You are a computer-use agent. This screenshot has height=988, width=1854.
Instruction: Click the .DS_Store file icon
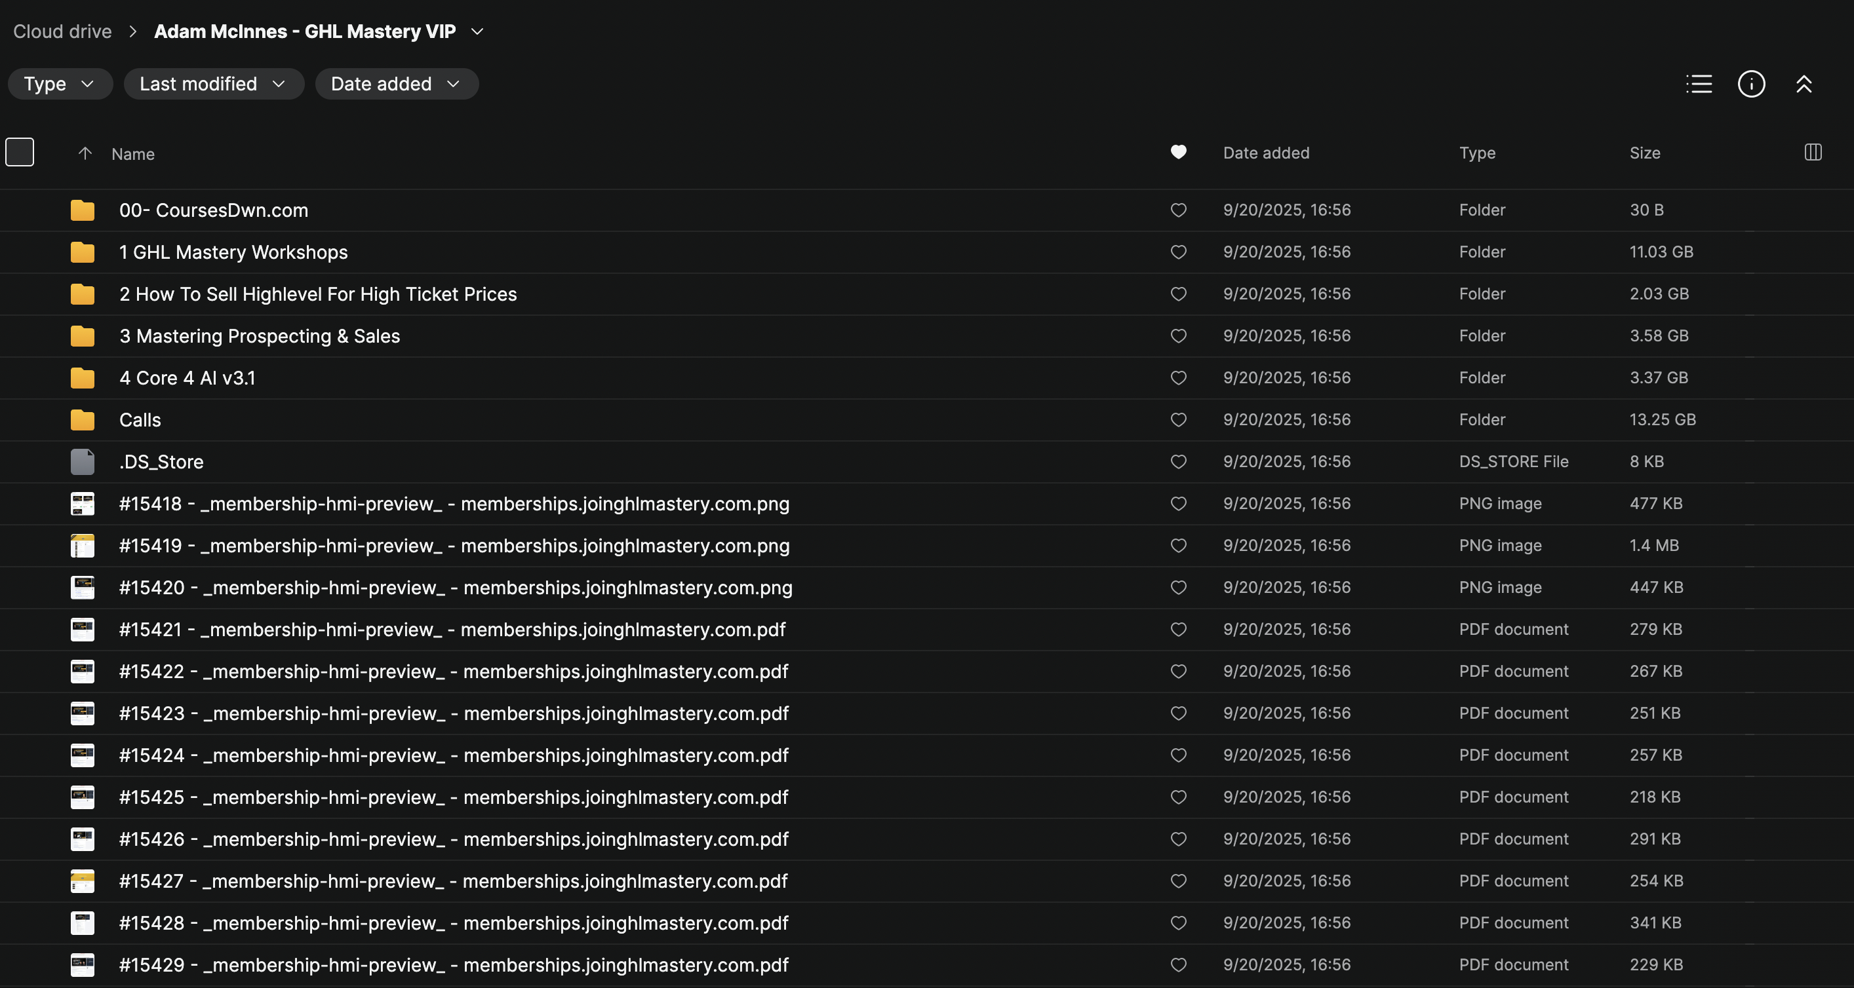click(83, 462)
